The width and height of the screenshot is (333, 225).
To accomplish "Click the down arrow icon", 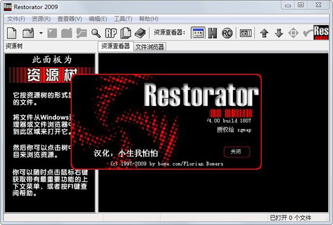I will click(279, 33).
